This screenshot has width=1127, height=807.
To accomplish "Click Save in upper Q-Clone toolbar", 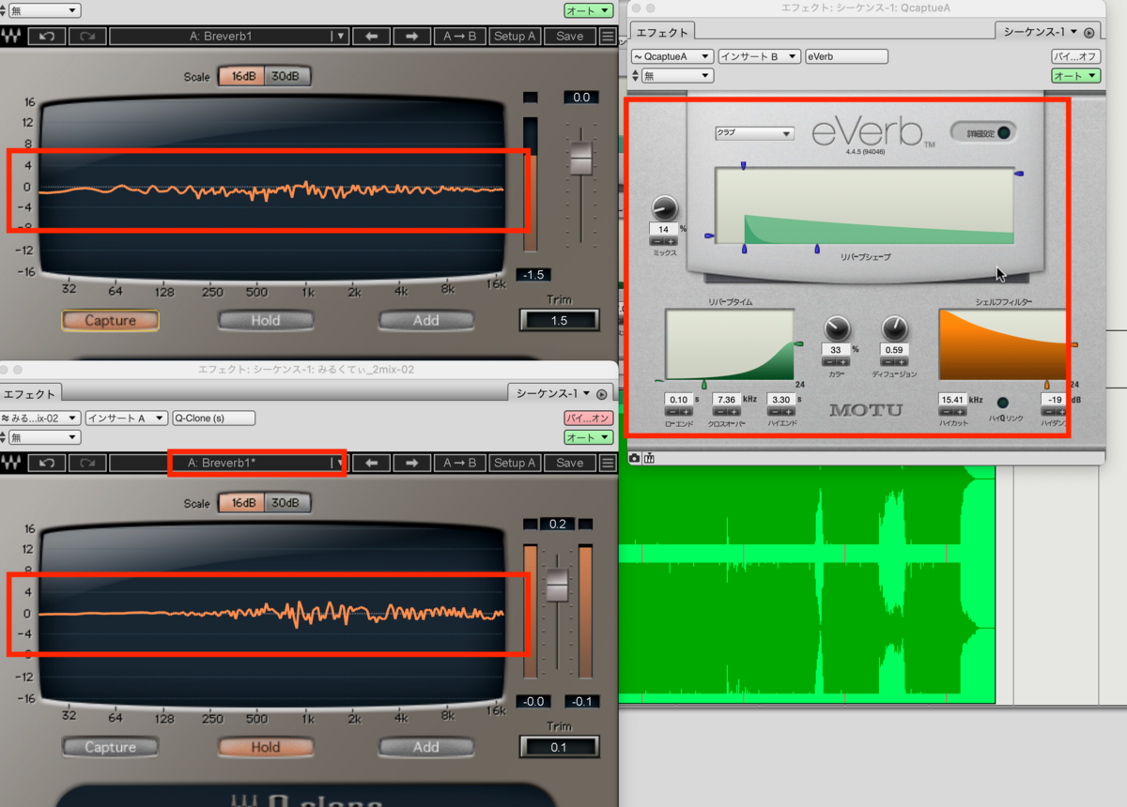I will (570, 37).
